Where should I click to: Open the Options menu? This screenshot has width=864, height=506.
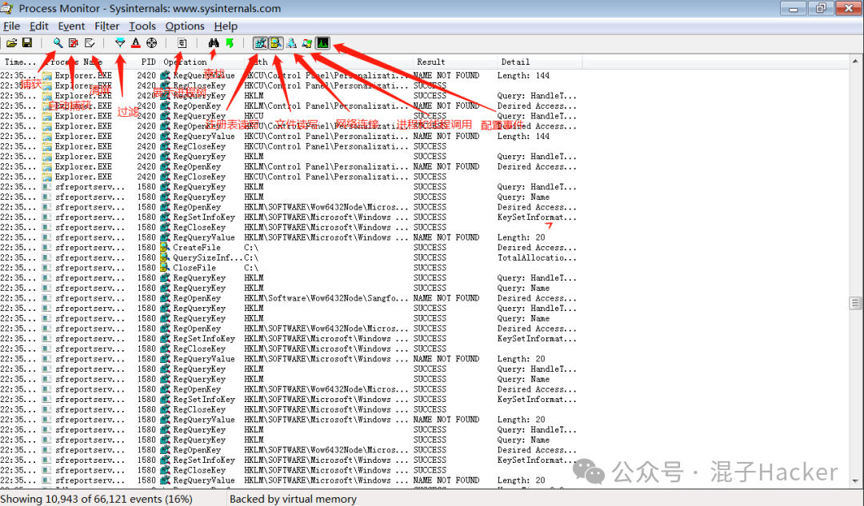(x=185, y=26)
